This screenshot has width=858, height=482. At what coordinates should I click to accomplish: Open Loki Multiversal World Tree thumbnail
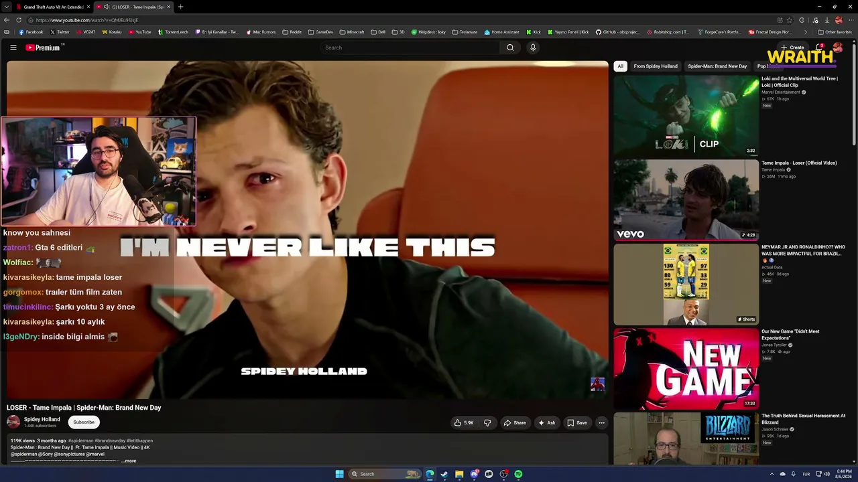tap(686, 115)
